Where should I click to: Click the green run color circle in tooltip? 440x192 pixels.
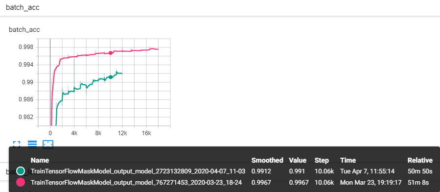(x=21, y=171)
